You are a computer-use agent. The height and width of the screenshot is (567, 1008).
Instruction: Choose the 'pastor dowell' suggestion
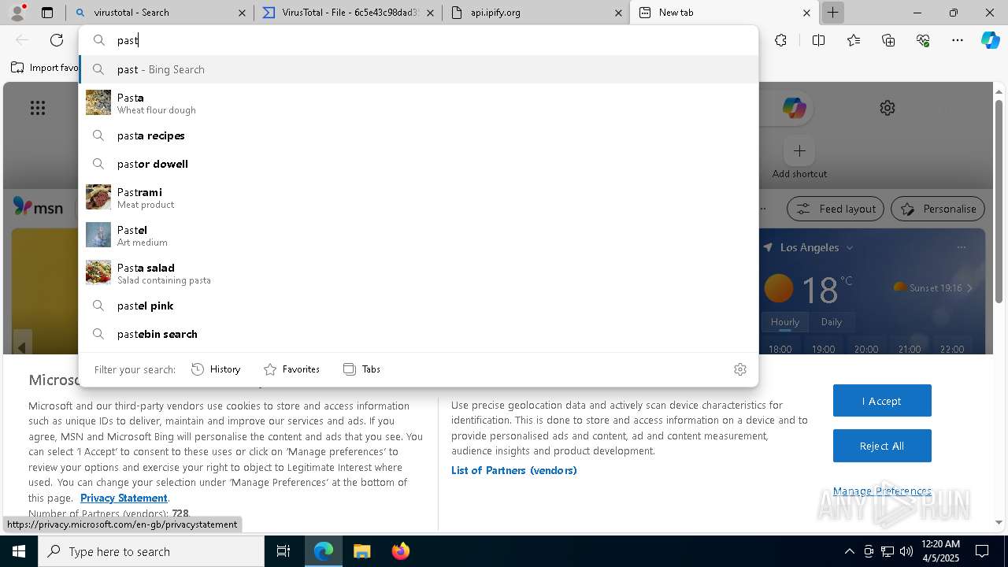click(418, 164)
